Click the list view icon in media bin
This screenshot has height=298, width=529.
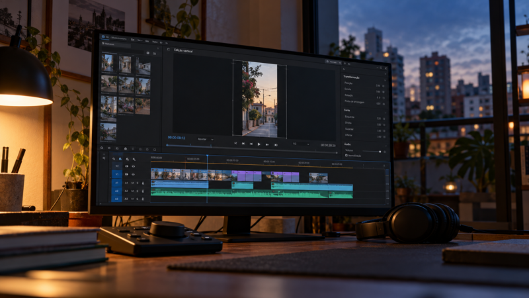(x=155, y=54)
